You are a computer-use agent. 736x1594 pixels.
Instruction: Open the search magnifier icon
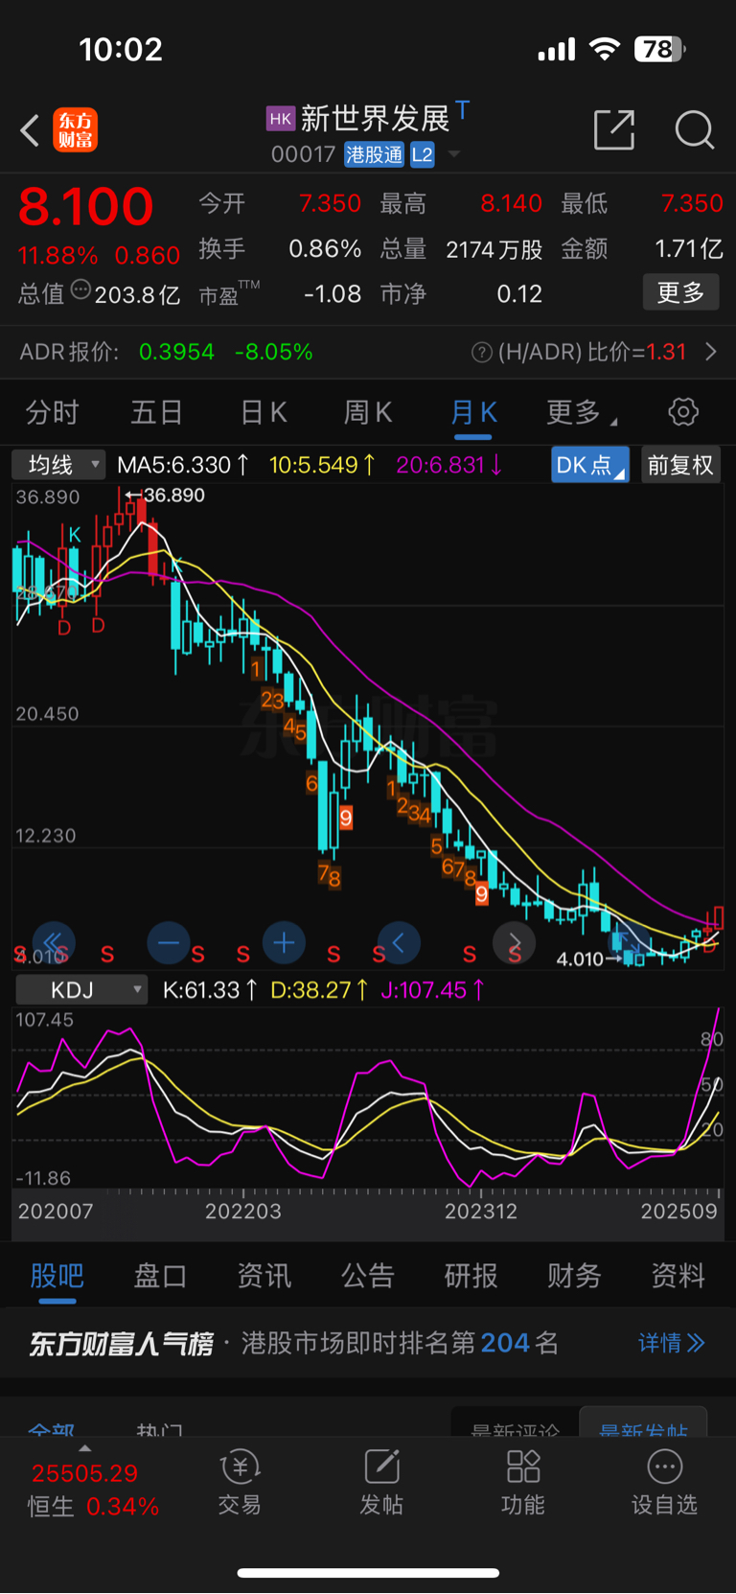[695, 129]
